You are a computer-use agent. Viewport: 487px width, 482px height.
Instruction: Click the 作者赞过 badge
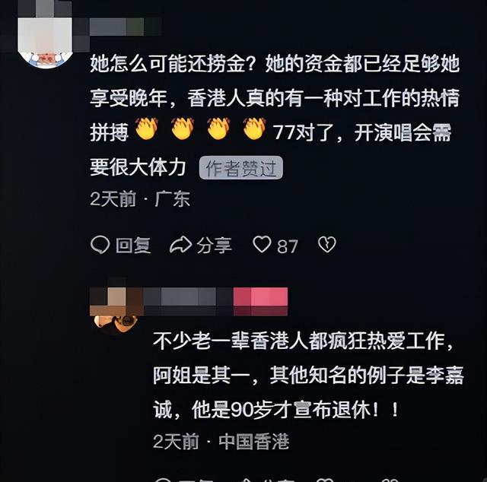pyautogui.click(x=241, y=168)
